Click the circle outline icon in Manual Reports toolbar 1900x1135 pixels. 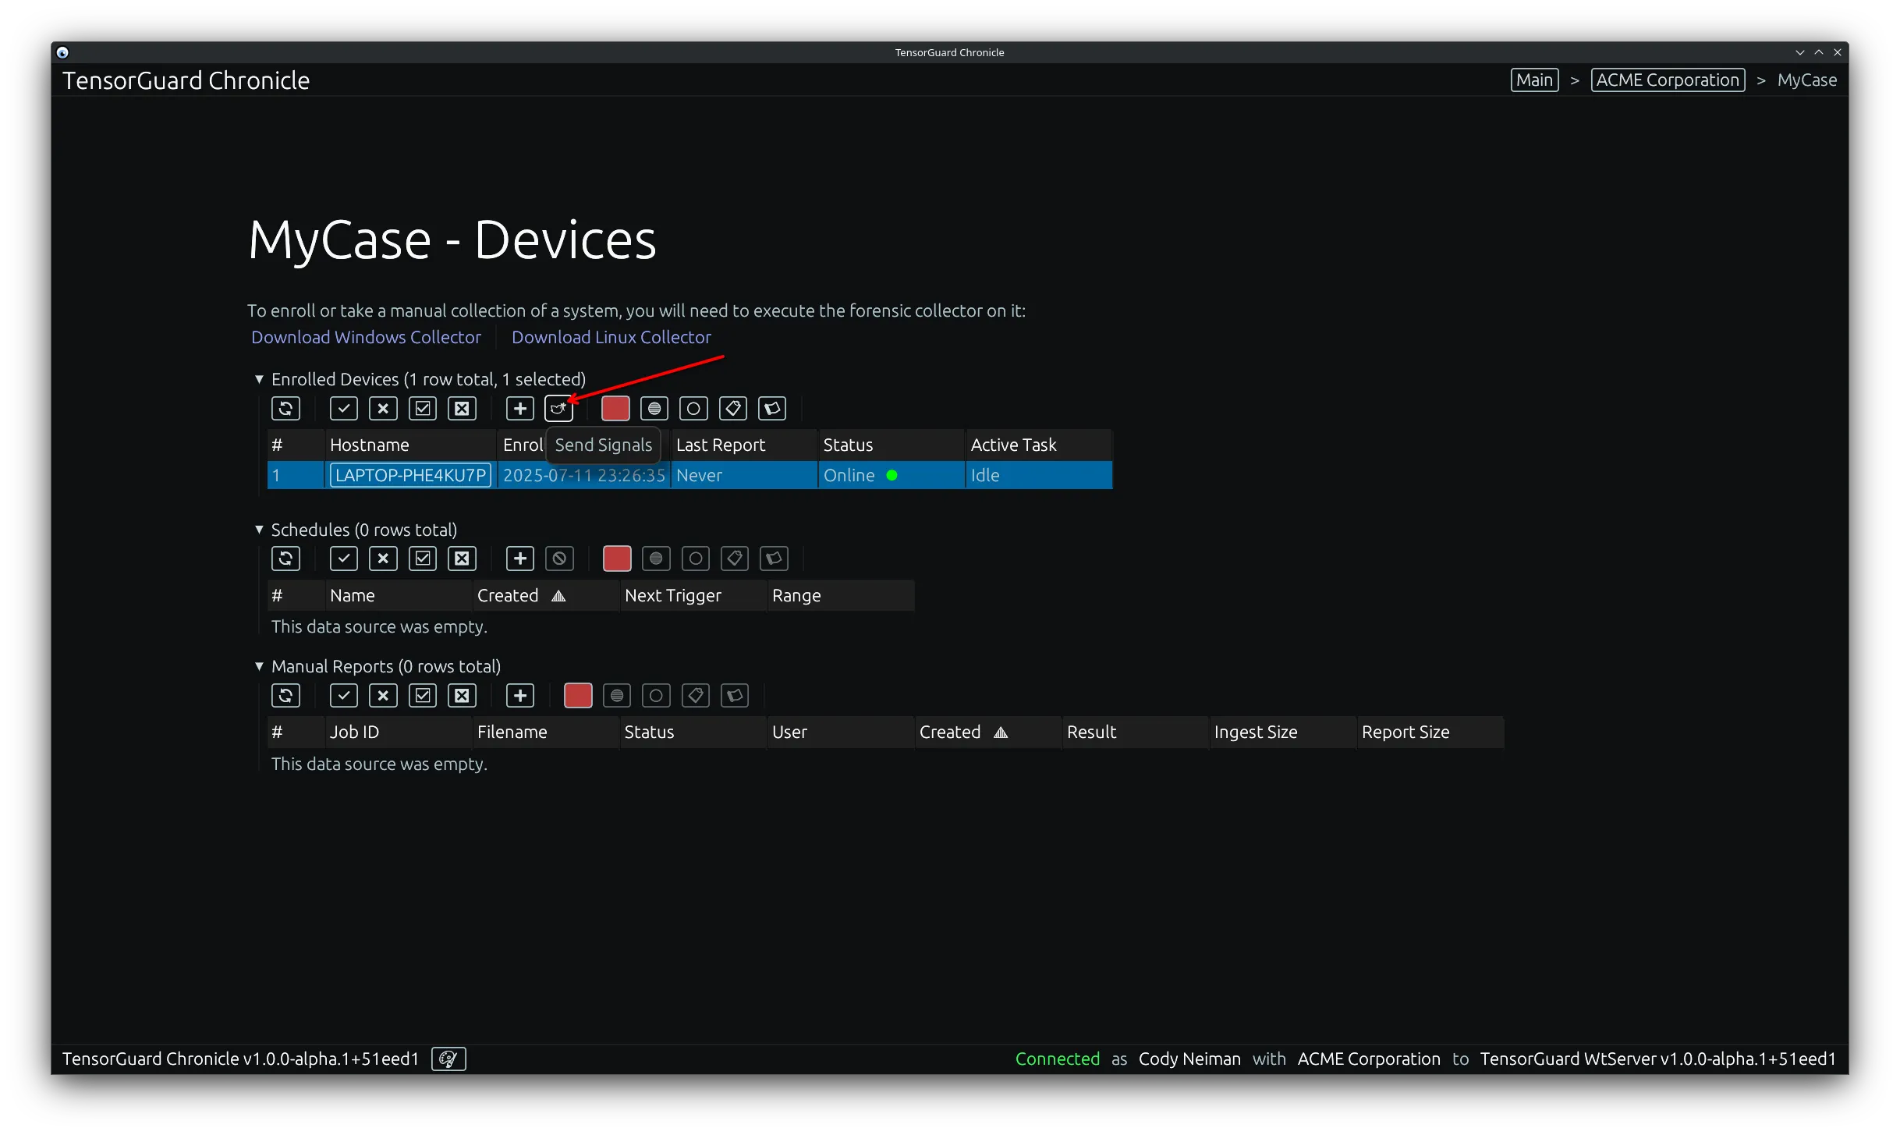tap(656, 695)
